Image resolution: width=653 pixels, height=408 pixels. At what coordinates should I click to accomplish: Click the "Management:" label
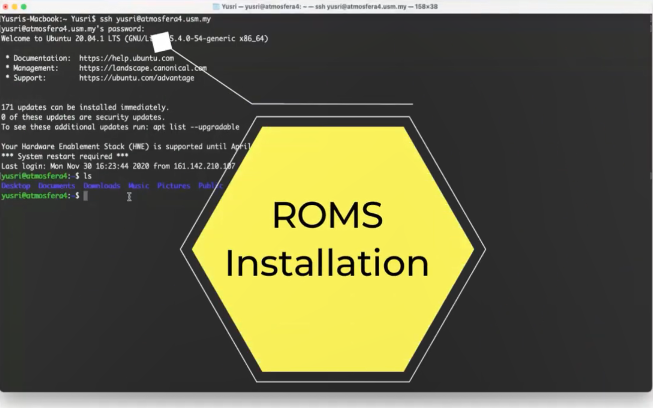[36, 68]
